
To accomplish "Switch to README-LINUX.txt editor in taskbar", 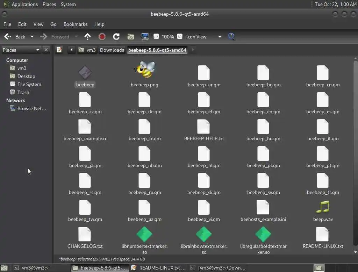I will tap(158, 268).
